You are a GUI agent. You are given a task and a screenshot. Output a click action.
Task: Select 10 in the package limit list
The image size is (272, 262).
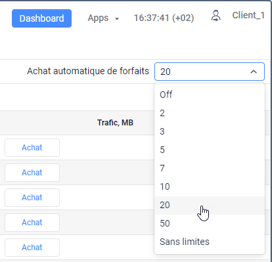(x=210, y=186)
